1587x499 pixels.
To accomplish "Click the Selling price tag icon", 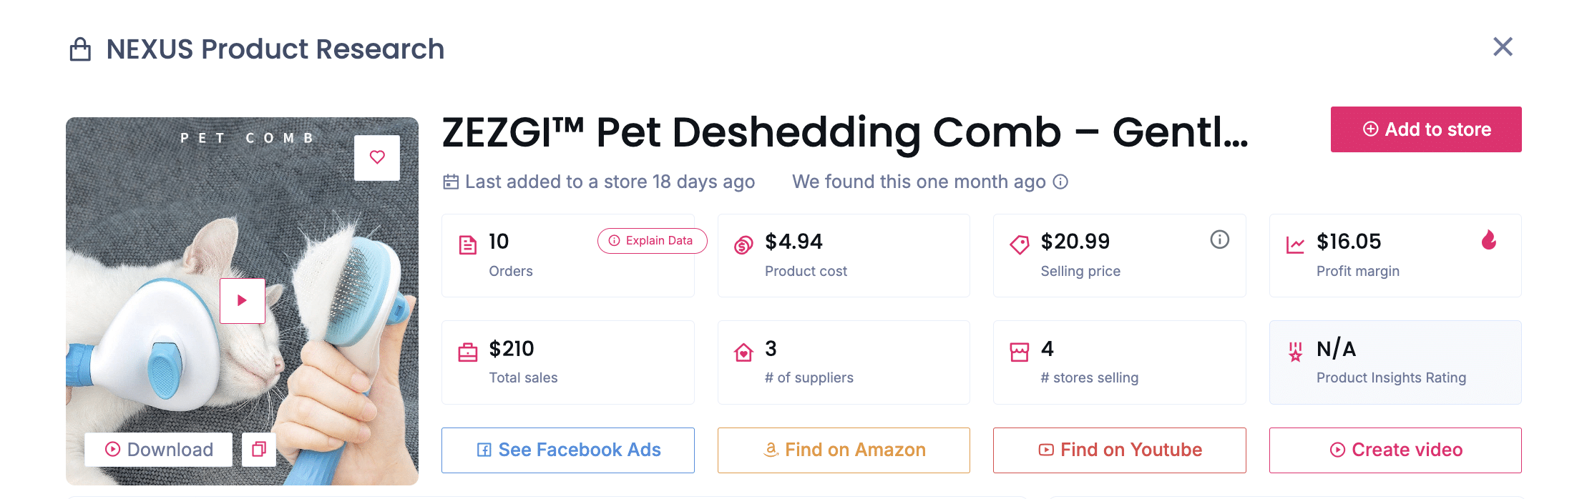I will tap(1019, 245).
